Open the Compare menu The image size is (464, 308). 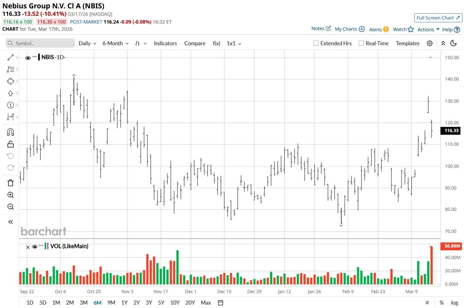tap(195, 43)
